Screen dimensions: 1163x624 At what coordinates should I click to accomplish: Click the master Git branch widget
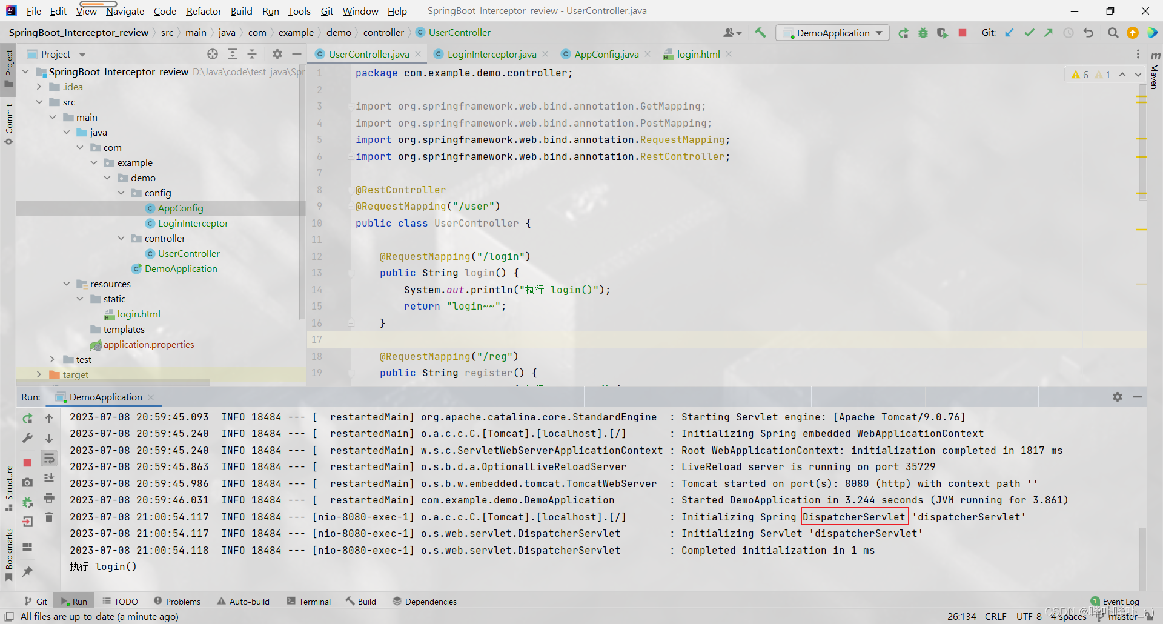pyautogui.click(x=1117, y=616)
